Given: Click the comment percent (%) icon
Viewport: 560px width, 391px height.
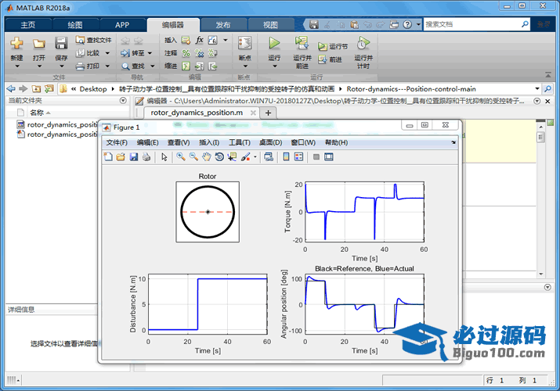Looking at the screenshot, I should [186, 53].
